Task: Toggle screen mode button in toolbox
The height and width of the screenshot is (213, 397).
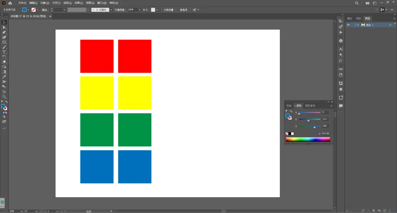Action: coord(4,122)
